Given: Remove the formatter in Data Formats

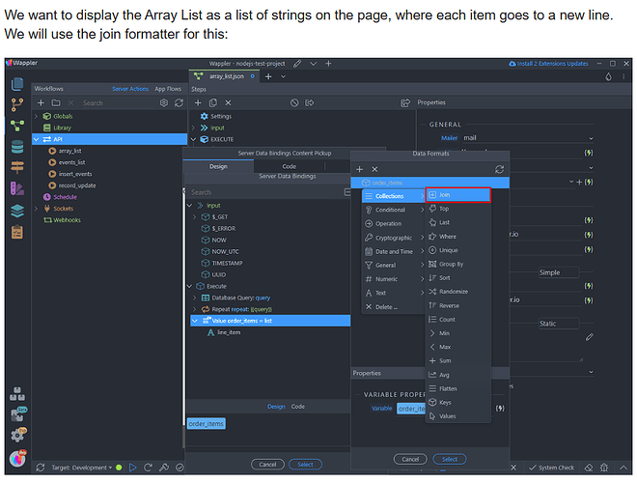Looking at the screenshot, I should point(375,169).
